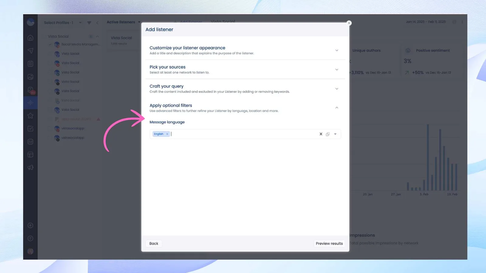Click the paper plane Publish icon
486x273 pixels.
click(x=30, y=51)
